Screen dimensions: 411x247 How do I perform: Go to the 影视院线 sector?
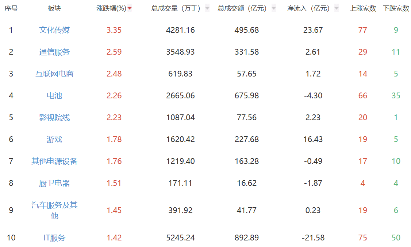click(54, 117)
